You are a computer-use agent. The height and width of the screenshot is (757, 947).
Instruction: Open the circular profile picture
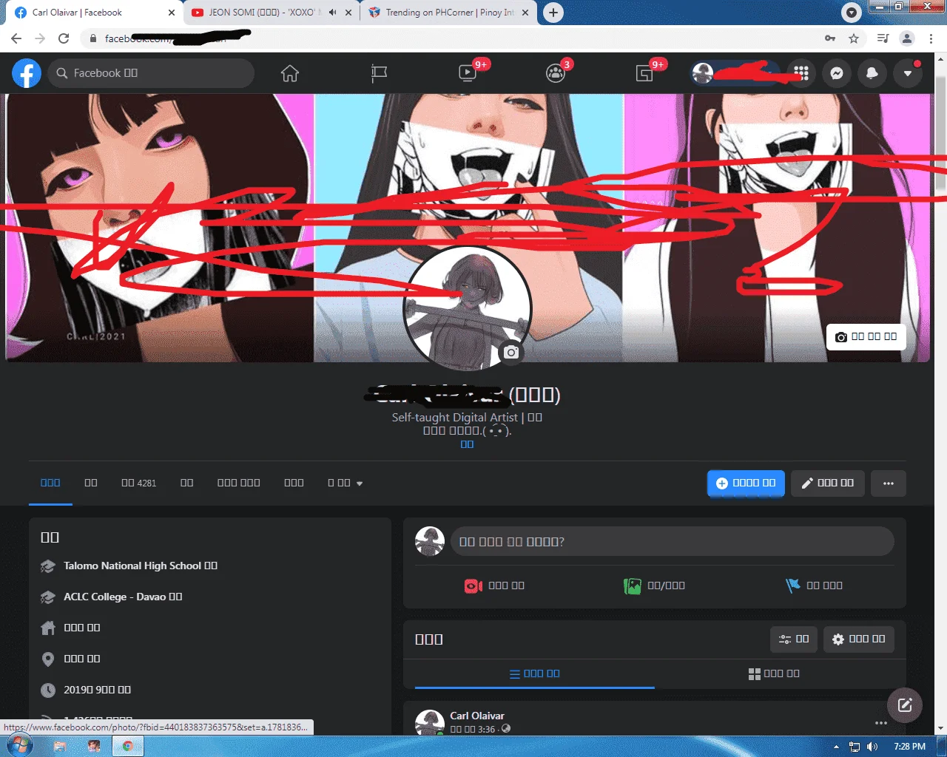coord(468,308)
